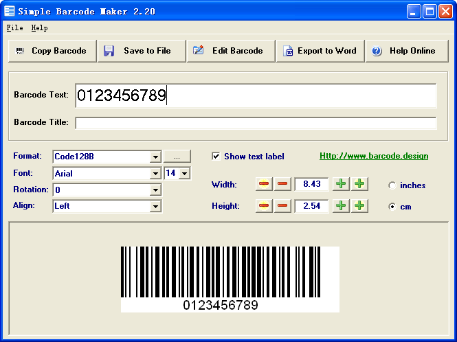The height and width of the screenshot is (342, 457).
Task: Click the Height value field 2.54
Action: point(311,206)
